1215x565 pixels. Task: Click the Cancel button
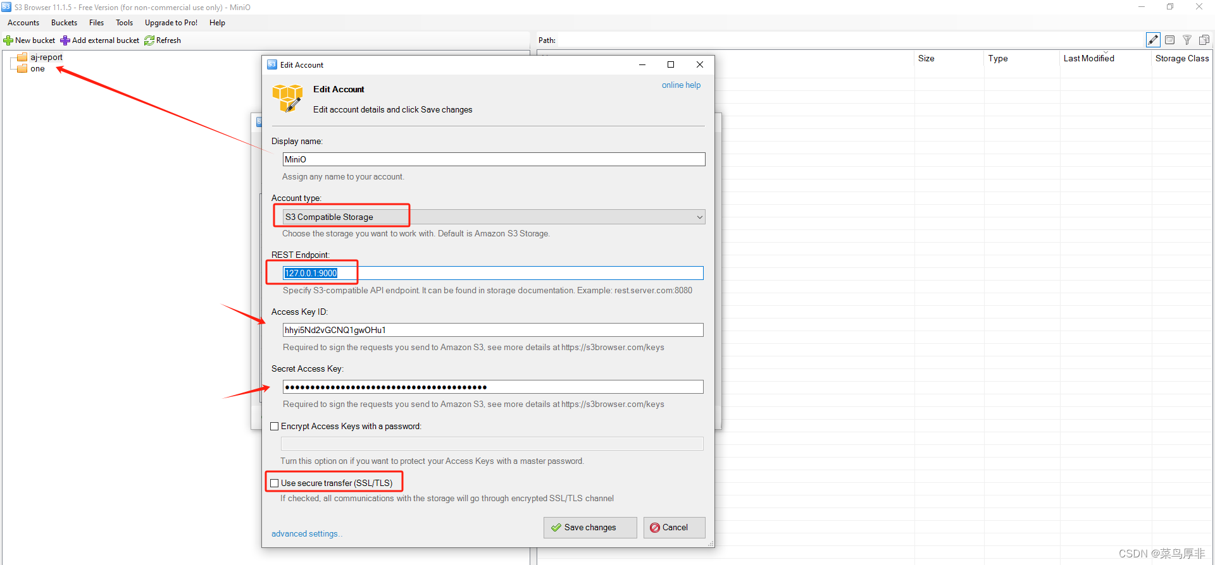click(674, 528)
